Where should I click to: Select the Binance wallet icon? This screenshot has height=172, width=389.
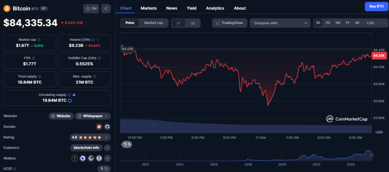coord(74,158)
